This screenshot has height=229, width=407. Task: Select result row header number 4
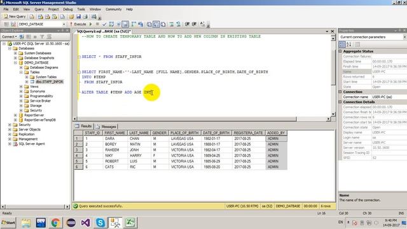point(78,155)
